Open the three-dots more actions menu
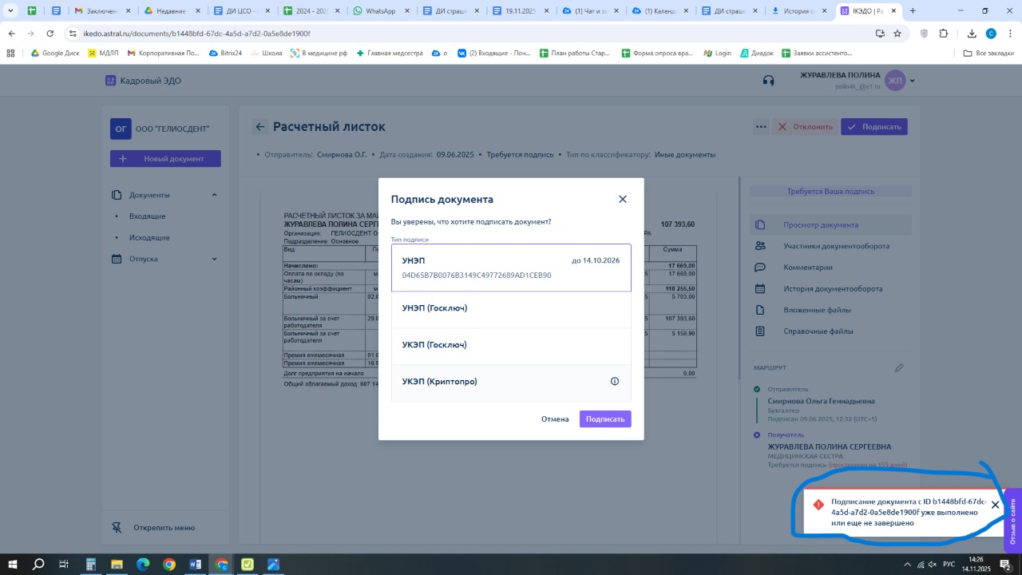1022x575 pixels. point(761,127)
